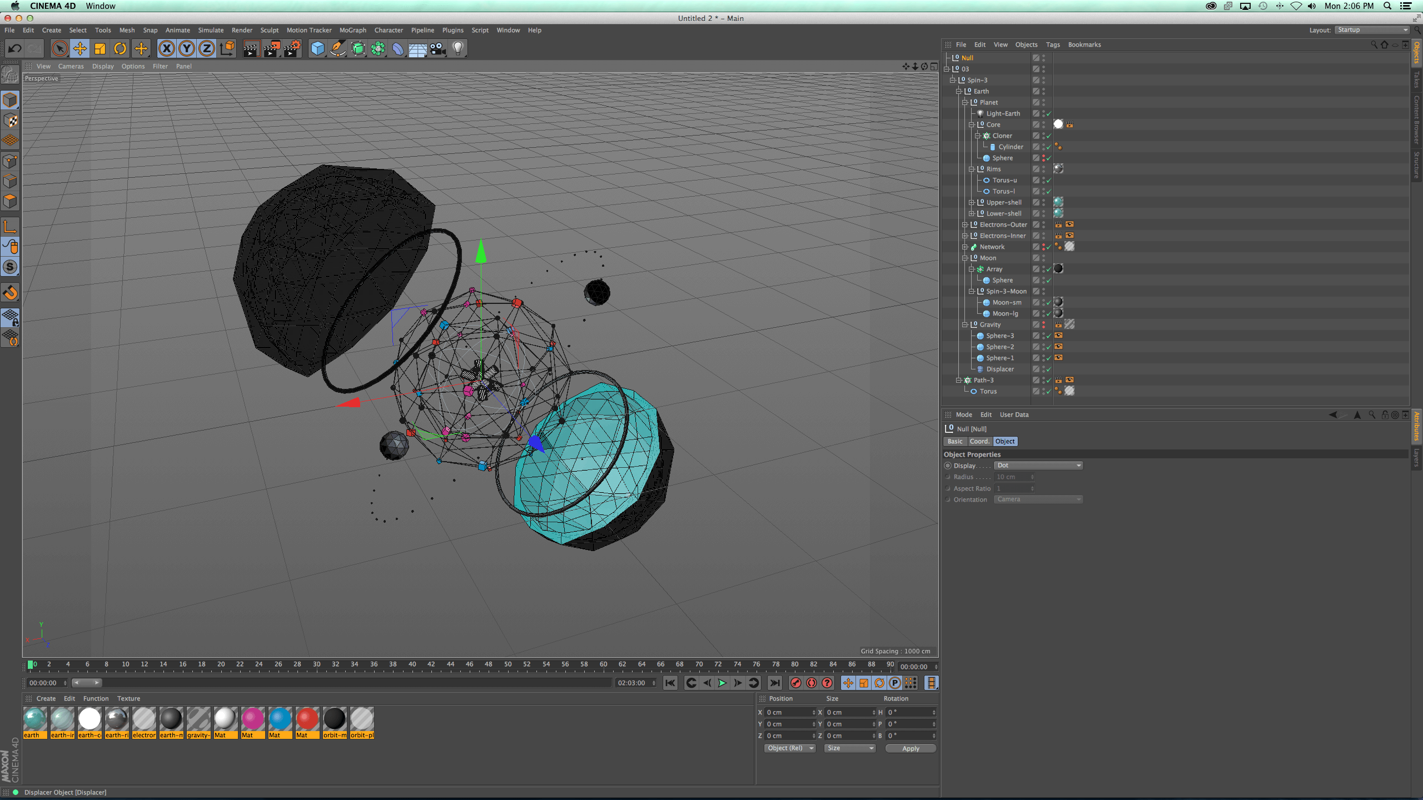The image size is (1423, 800).
Task: Click frame 50 on timeline ruler
Action: tap(507, 664)
